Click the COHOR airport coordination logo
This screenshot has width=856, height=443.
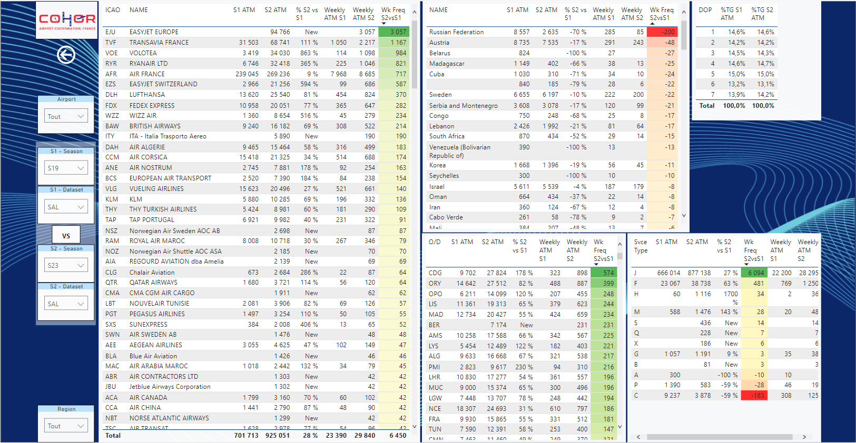67,21
